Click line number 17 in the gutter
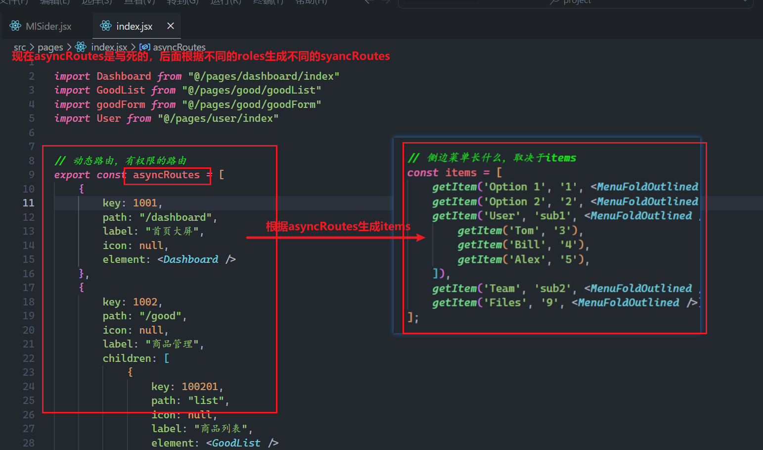 point(29,288)
